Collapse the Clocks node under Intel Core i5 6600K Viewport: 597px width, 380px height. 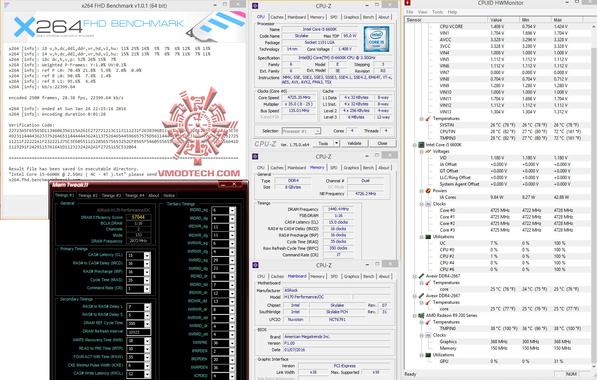pos(422,204)
